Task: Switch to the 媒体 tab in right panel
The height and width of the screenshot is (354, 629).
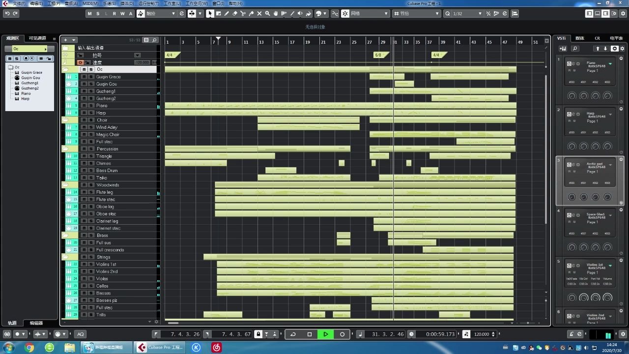Action: point(580,38)
